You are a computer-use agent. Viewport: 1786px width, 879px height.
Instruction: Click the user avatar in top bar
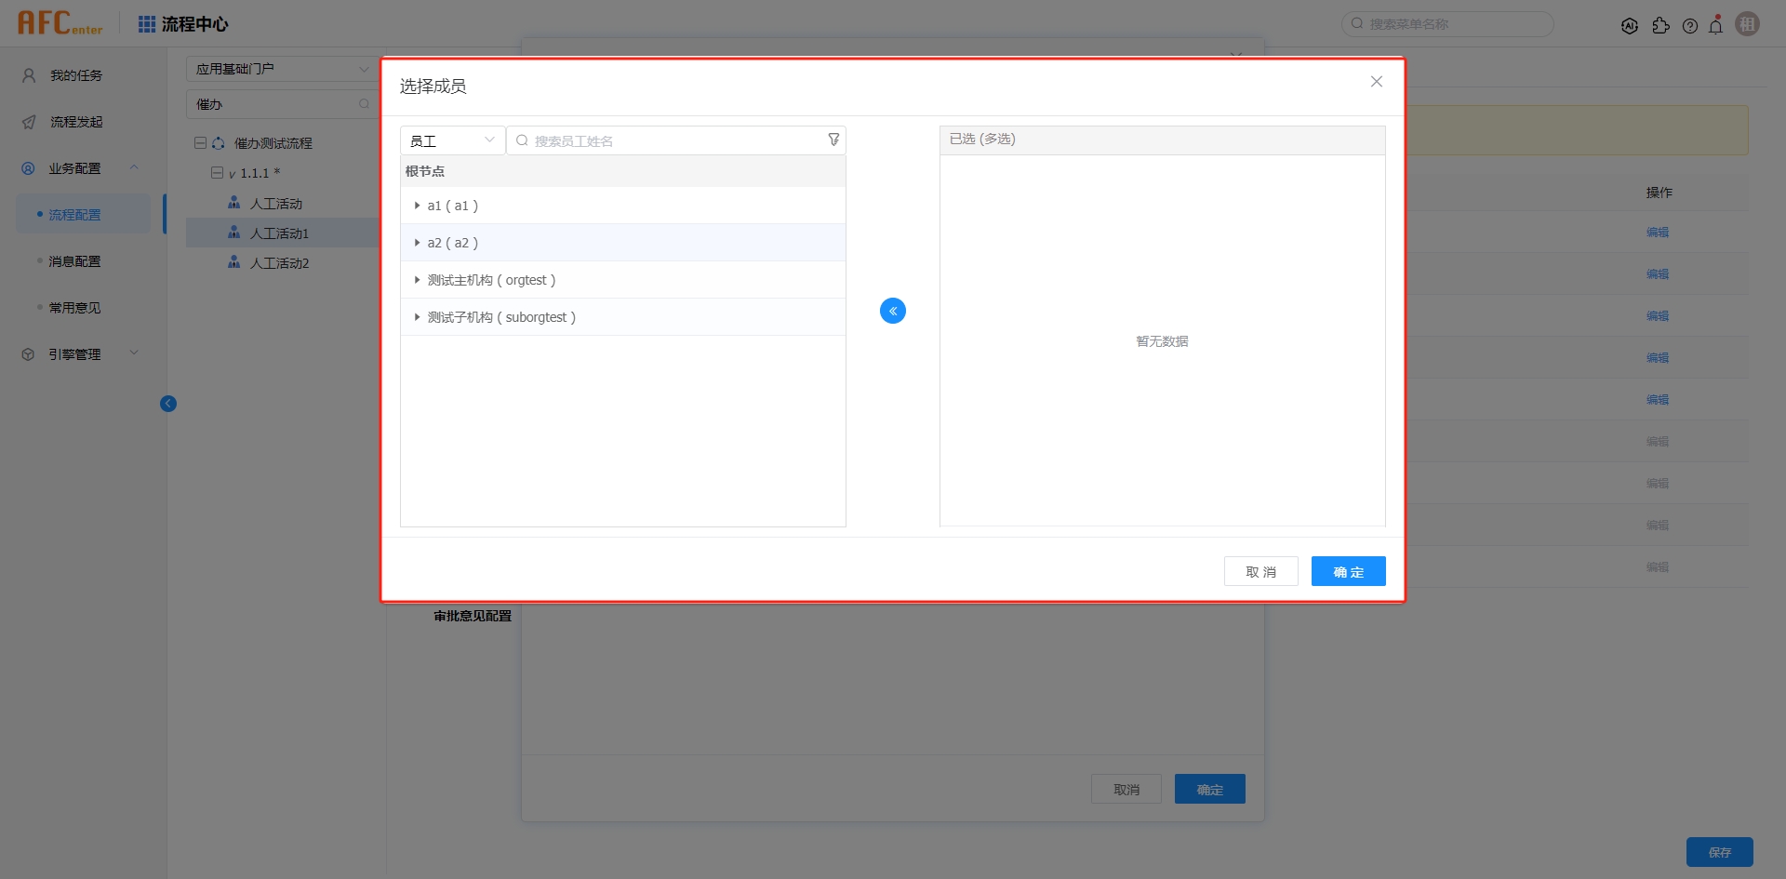pyautogui.click(x=1747, y=24)
